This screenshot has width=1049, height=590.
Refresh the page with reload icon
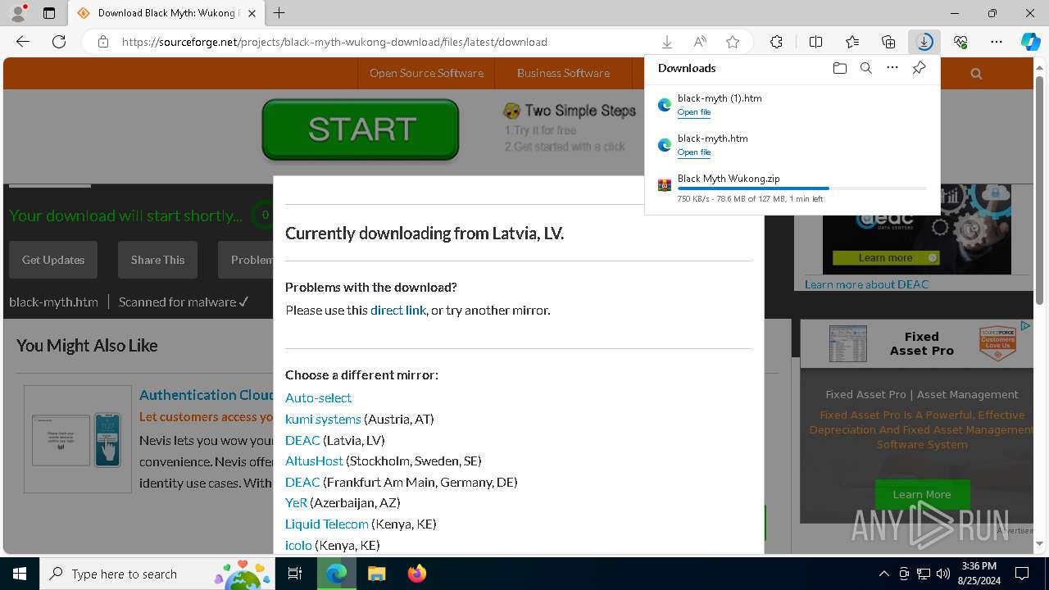pos(59,42)
